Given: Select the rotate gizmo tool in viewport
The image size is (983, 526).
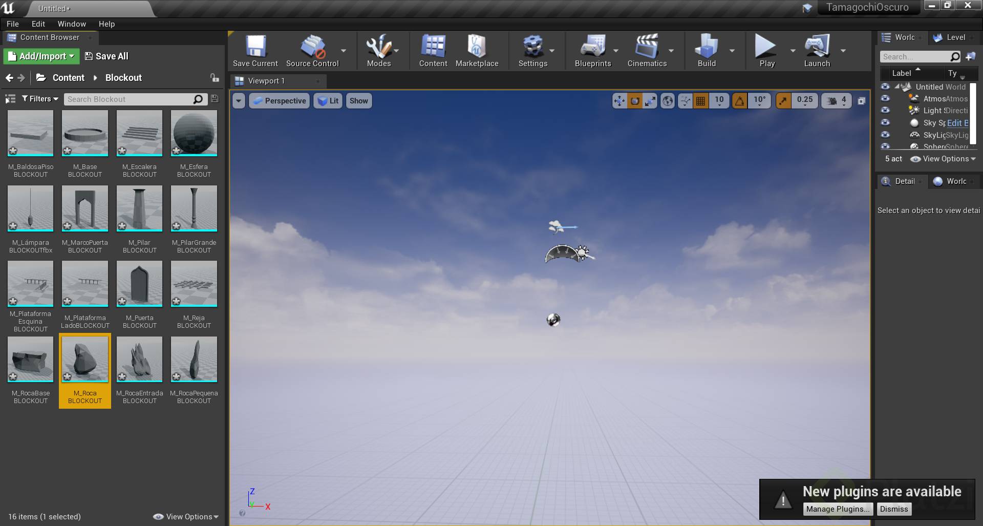Looking at the screenshot, I should (x=635, y=101).
